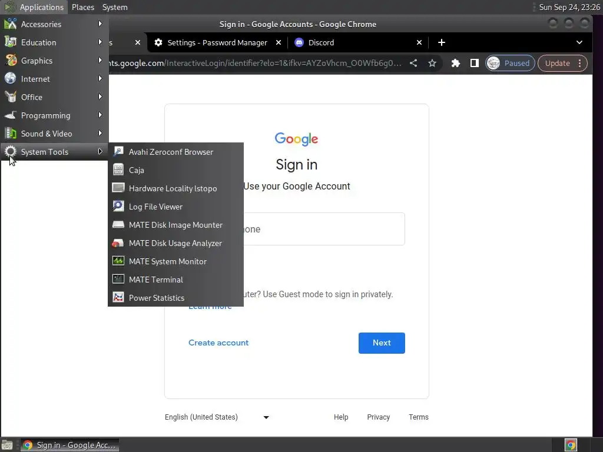Click the Caja file manager icon
The width and height of the screenshot is (603, 452).
click(118, 170)
